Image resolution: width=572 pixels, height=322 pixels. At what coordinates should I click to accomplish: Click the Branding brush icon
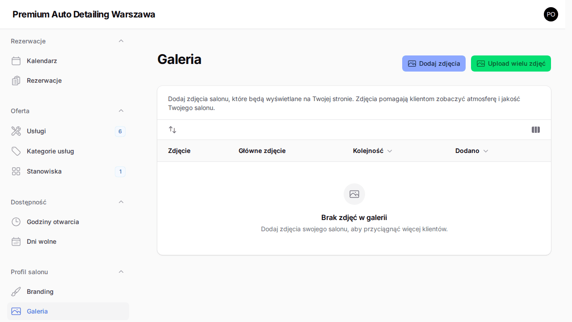pyautogui.click(x=16, y=292)
